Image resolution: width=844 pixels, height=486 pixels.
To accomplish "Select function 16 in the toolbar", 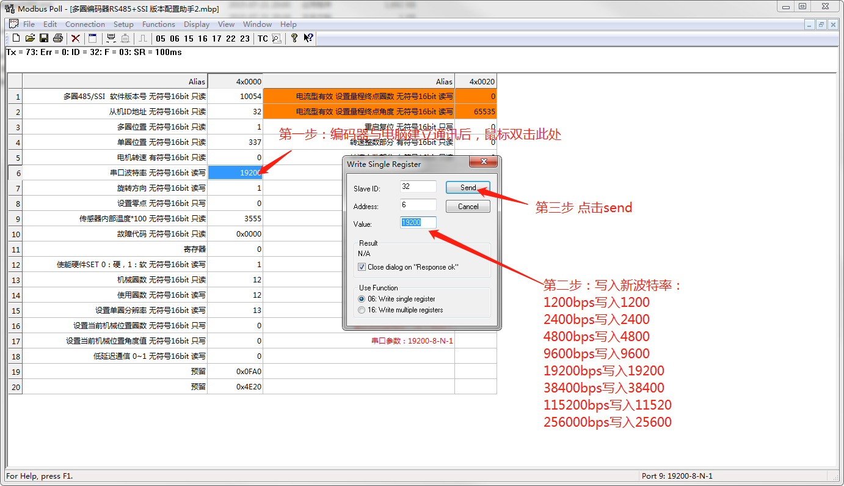I will (x=203, y=39).
